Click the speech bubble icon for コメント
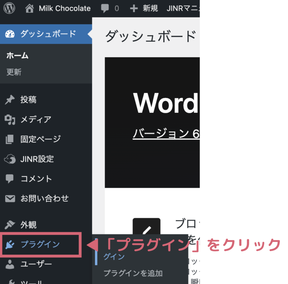The width and height of the screenshot is (288, 284). tap(10, 179)
